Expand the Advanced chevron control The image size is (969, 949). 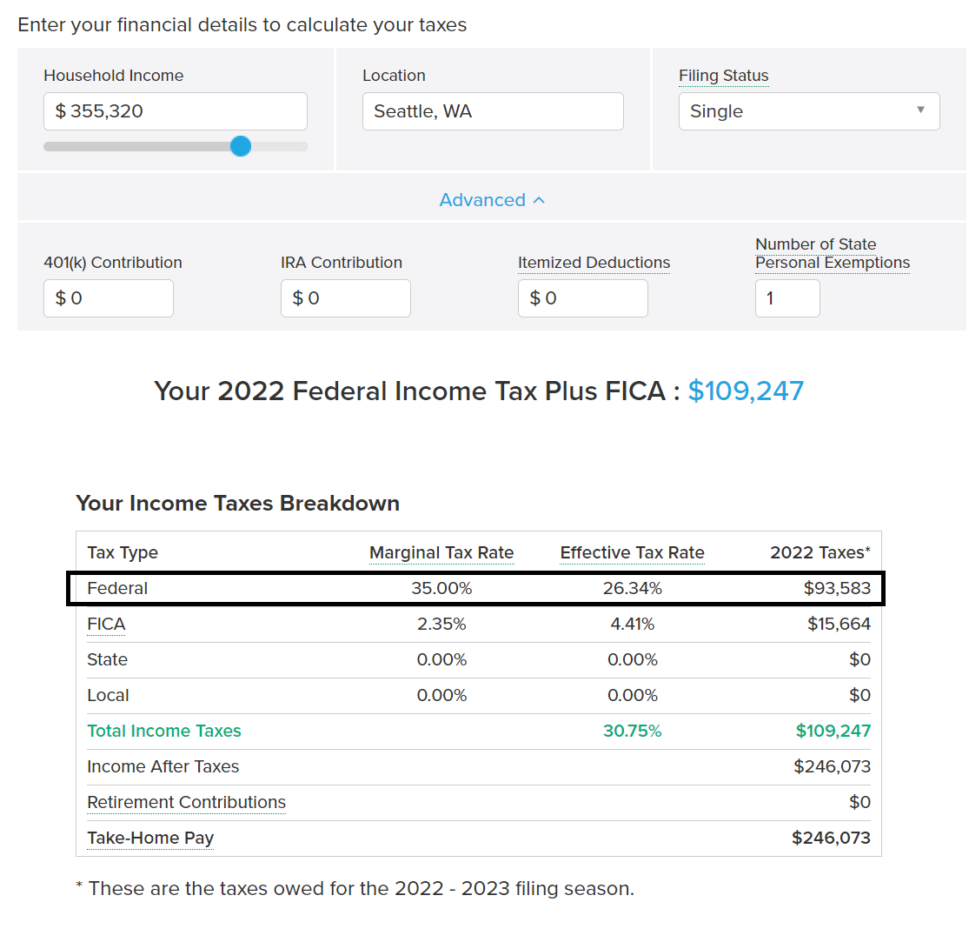tap(537, 199)
